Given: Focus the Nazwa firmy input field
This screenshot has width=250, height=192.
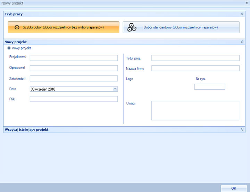Looking at the screenshot, I should coord(195,68).
